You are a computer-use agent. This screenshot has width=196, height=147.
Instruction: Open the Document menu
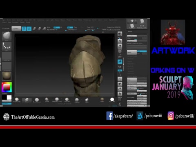click(20, 20)
